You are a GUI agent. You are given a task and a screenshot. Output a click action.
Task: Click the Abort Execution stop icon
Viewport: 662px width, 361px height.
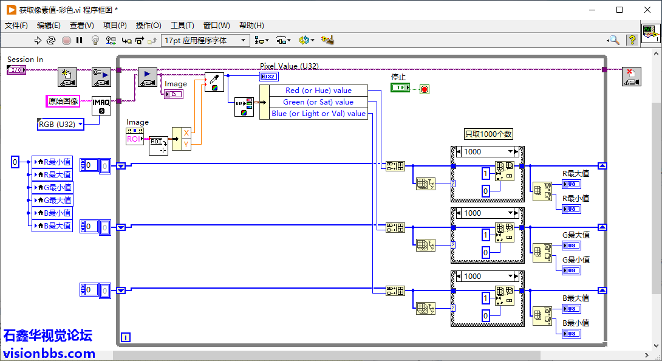point(66,40)
